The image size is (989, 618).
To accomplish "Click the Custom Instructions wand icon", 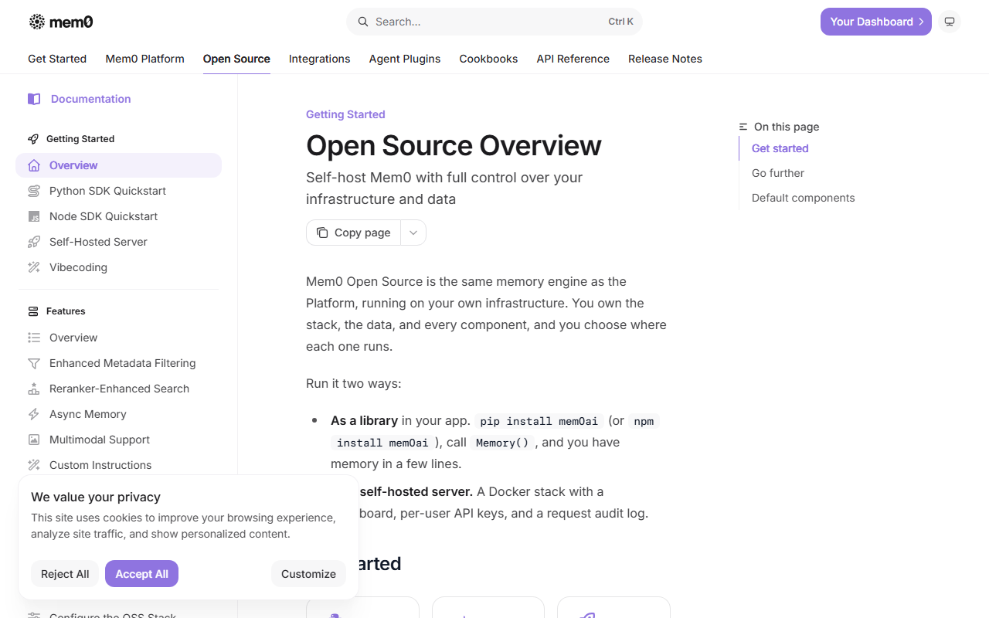I will pos(34,465).
